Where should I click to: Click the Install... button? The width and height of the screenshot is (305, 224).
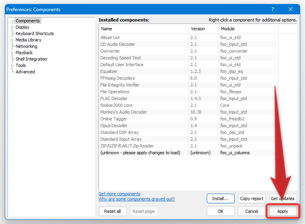point(221,198)
